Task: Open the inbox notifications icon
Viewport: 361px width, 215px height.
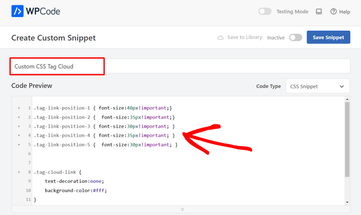Action: pos(319,12)
